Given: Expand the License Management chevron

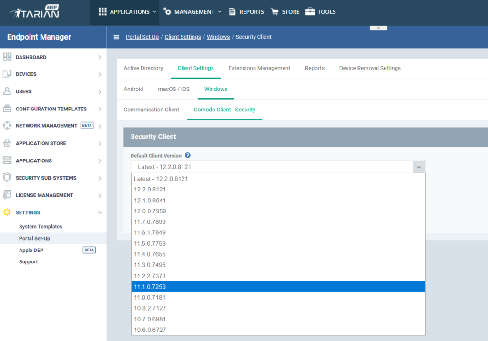Looking at the screenshot, I should [100, 195].
